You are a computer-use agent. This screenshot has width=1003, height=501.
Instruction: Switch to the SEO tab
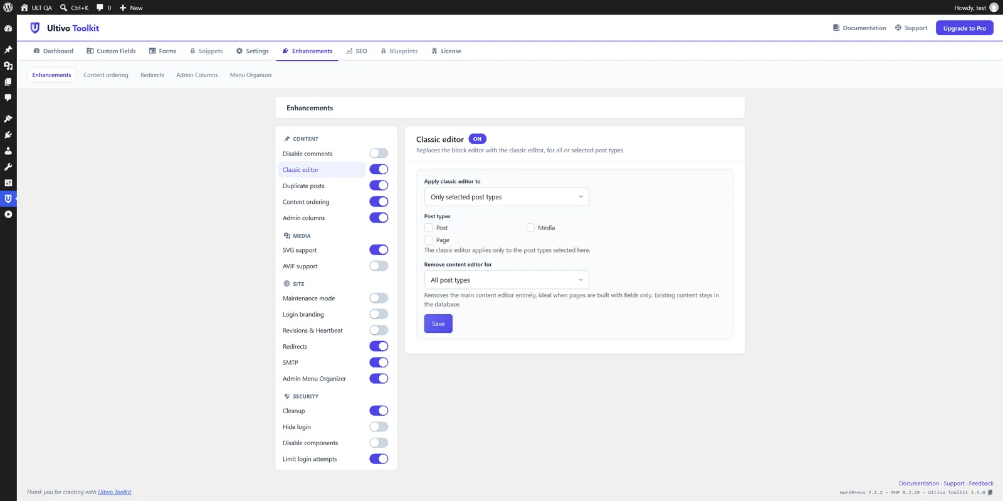[357, 51]
